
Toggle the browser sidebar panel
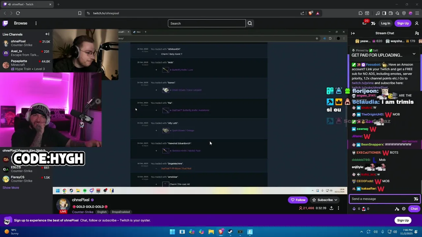pyautogui.click(x=384, y=13)
